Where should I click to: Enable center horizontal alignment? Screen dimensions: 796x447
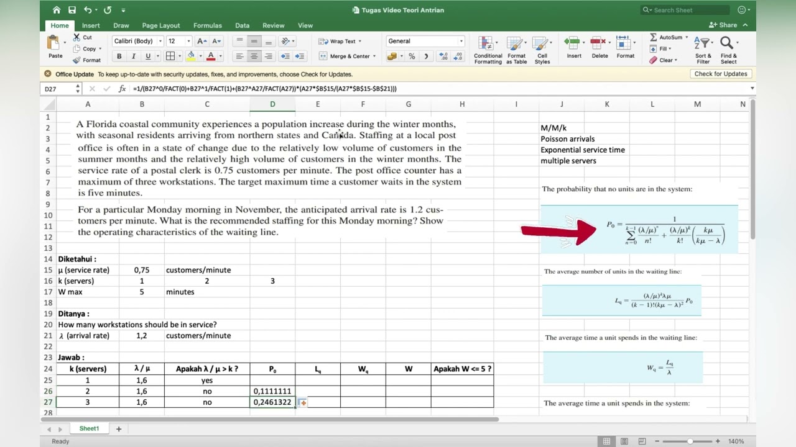tap(254, 56)
